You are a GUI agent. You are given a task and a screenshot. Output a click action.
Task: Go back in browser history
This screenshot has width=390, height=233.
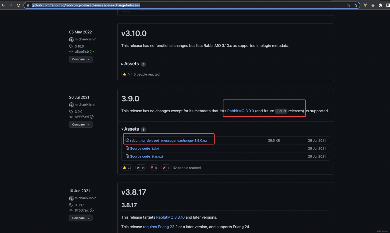[3, 5]
